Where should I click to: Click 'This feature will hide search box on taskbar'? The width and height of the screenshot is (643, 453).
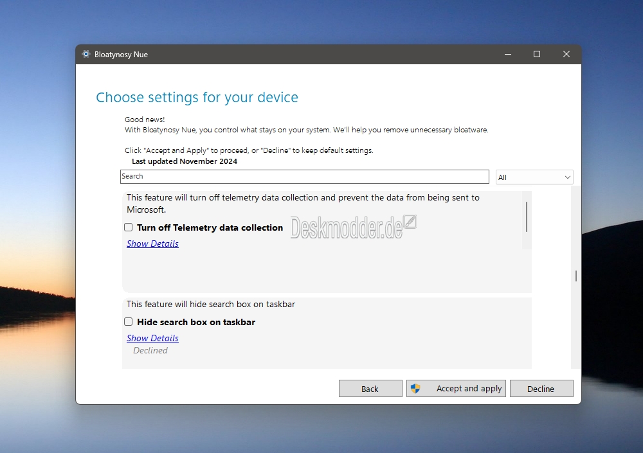pos(211,304)
